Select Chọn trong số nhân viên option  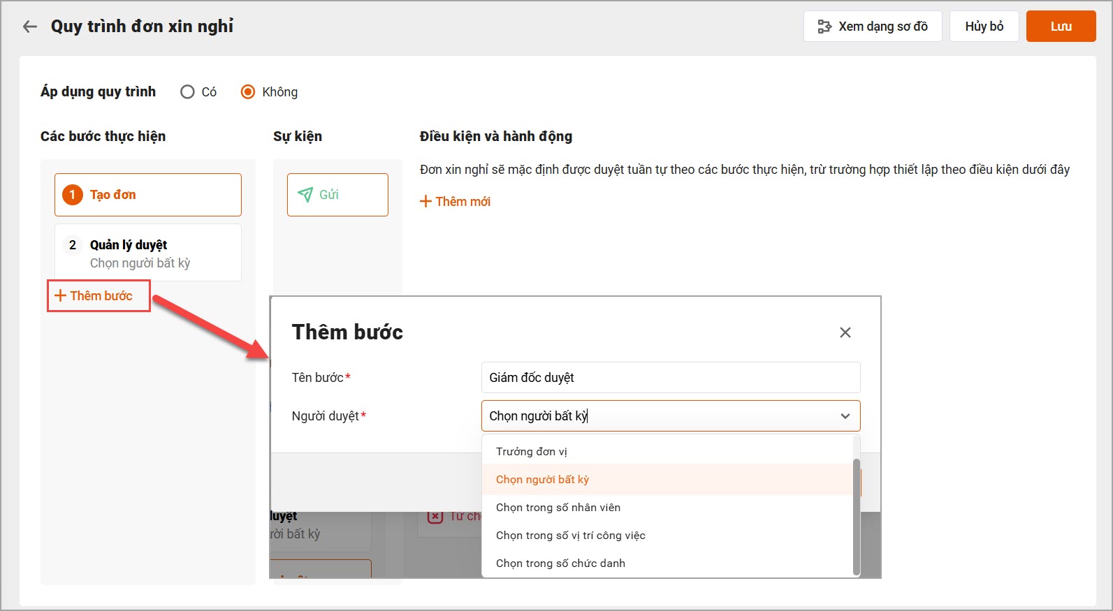point(558,508)
